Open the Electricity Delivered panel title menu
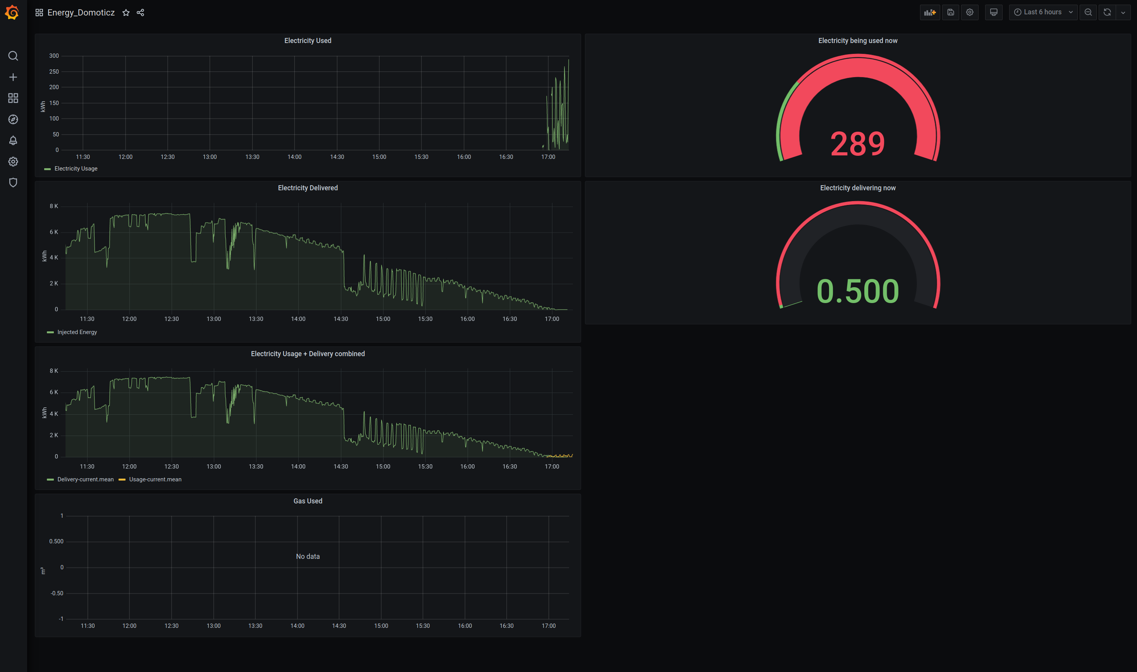1137x672 pixels. pos(307,188)
